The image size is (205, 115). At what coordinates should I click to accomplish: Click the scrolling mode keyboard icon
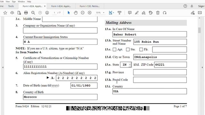click(119, 13)
